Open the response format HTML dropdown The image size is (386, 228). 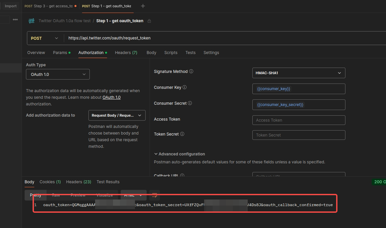pos(133,195)
